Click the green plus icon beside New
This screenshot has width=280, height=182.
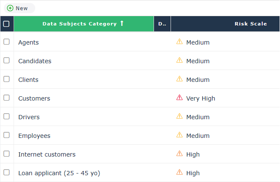click(10, 8)
